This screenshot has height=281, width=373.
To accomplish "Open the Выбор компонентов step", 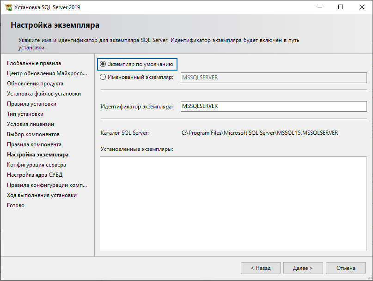I will coord(33,134).
